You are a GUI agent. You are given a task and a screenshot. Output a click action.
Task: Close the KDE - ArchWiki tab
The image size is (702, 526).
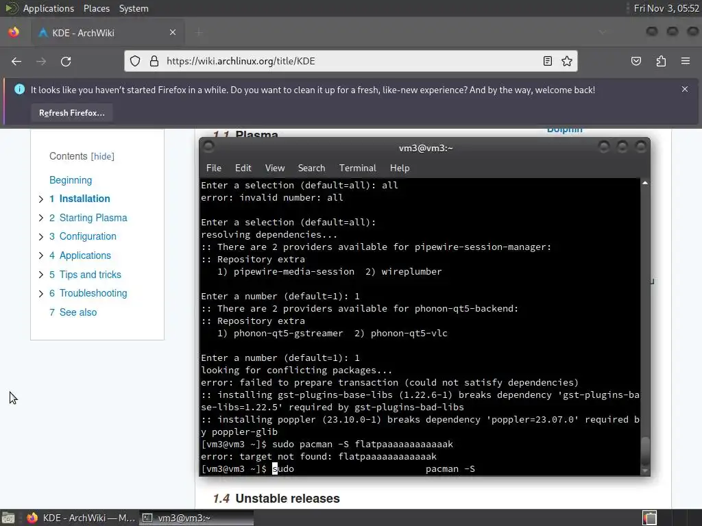(x=173, y=32)
